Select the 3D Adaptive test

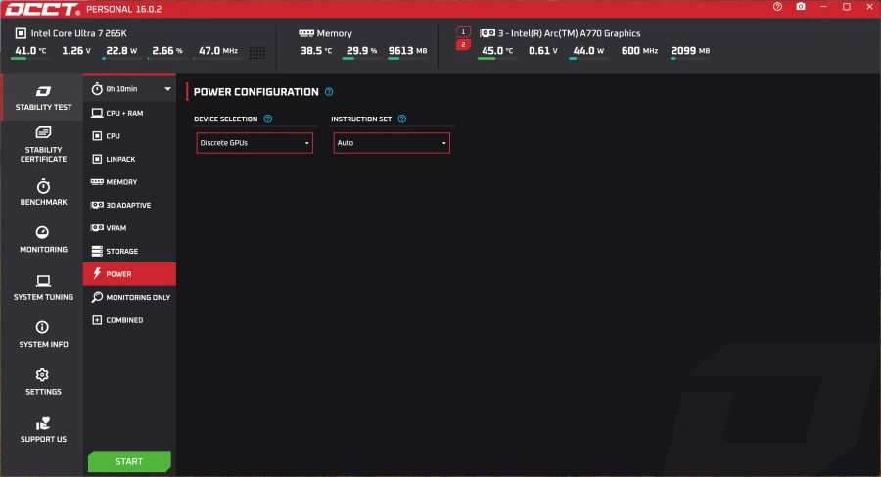[128, 206]
